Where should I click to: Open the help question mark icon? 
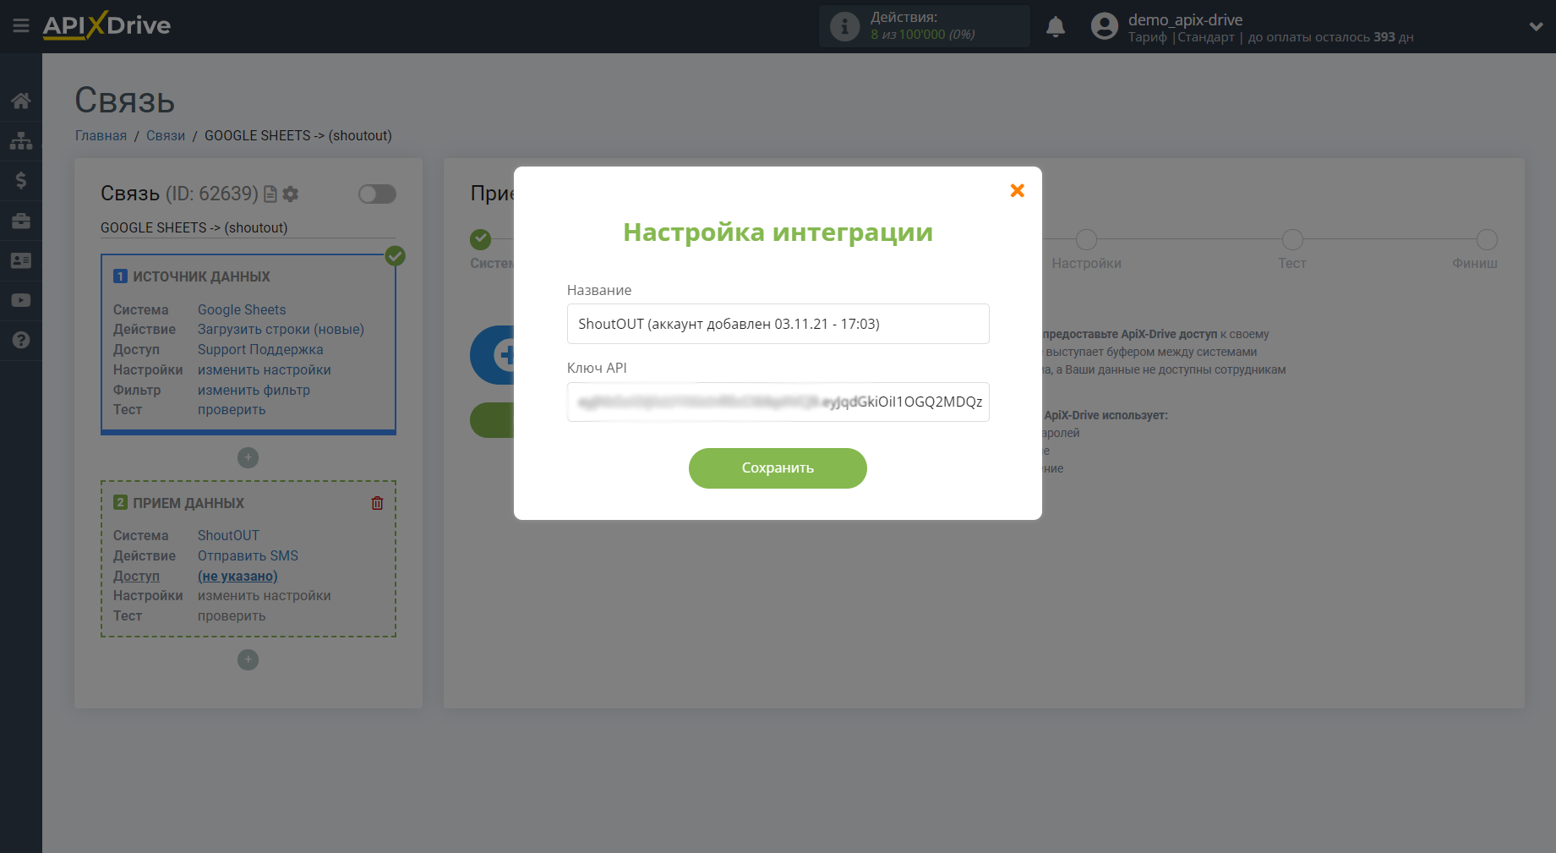tap(21, 340)
